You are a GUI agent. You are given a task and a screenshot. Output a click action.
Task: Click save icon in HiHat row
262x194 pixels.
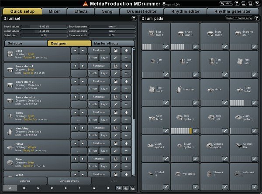pos(116,143)
